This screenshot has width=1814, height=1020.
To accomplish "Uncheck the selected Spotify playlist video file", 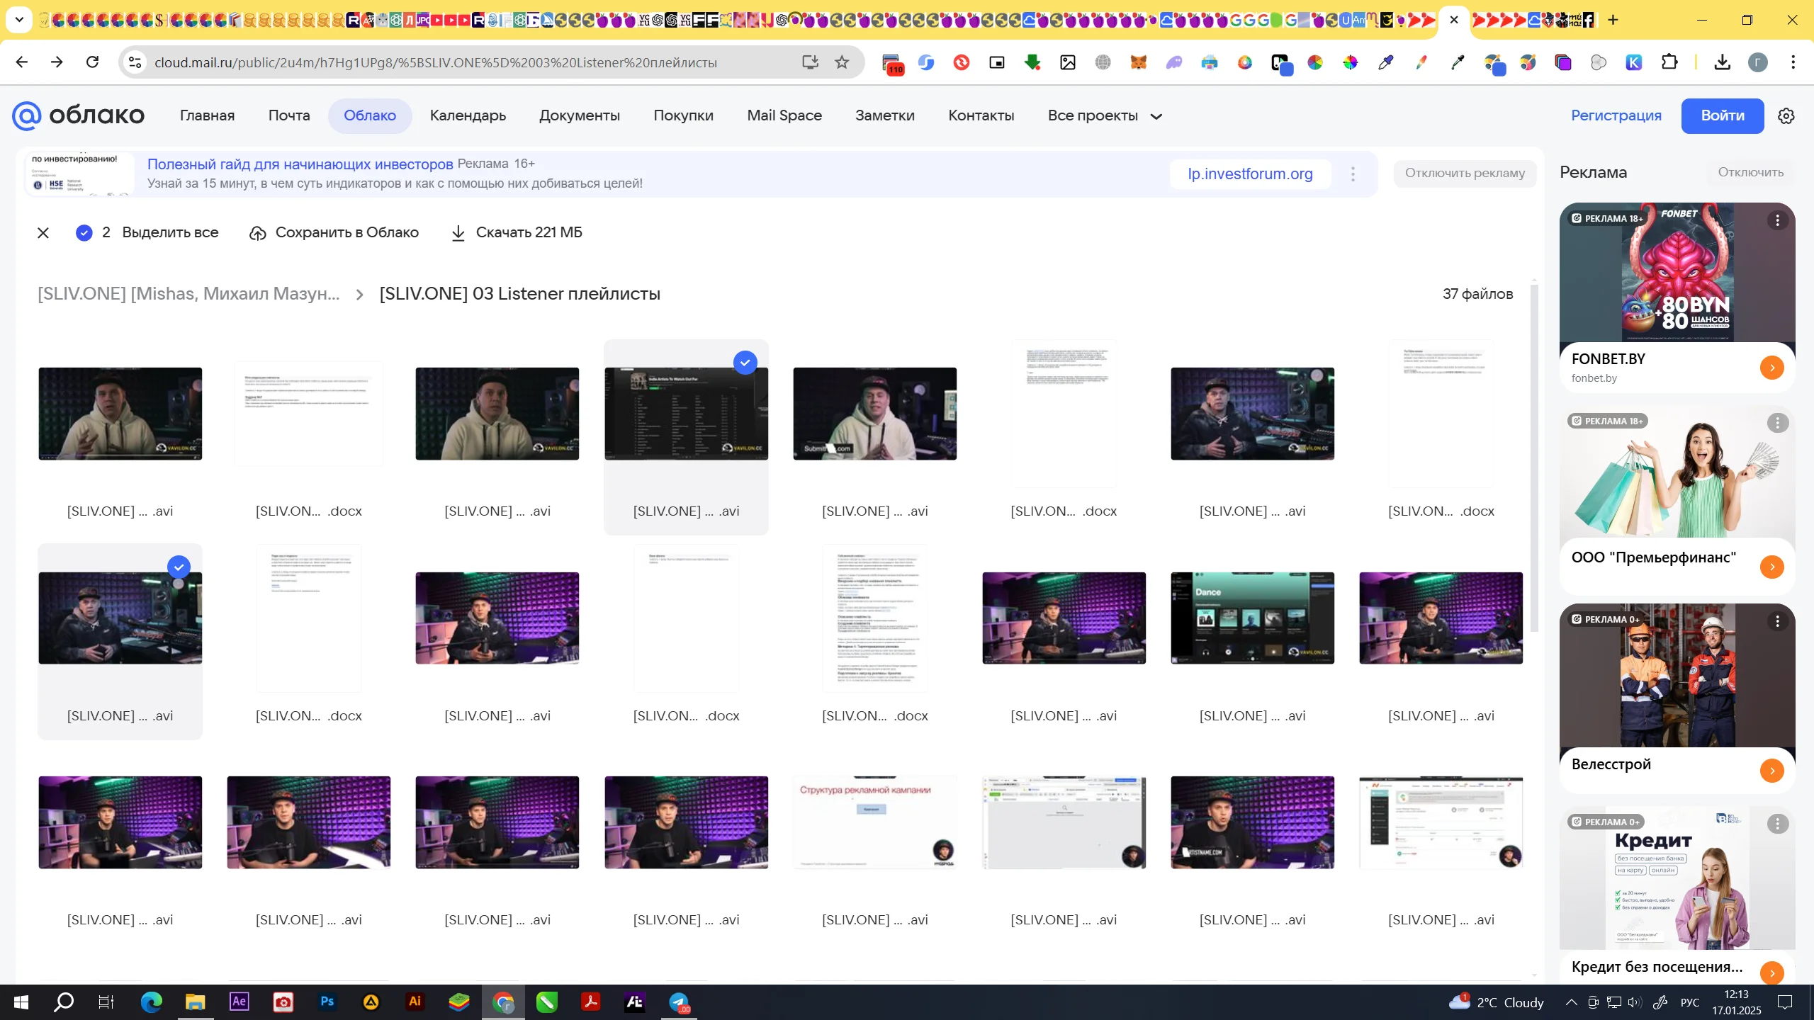I will [745, 363].
